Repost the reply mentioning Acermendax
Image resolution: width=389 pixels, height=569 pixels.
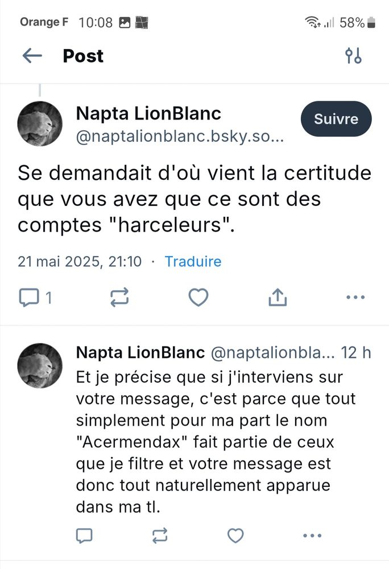tap(160, 535)
